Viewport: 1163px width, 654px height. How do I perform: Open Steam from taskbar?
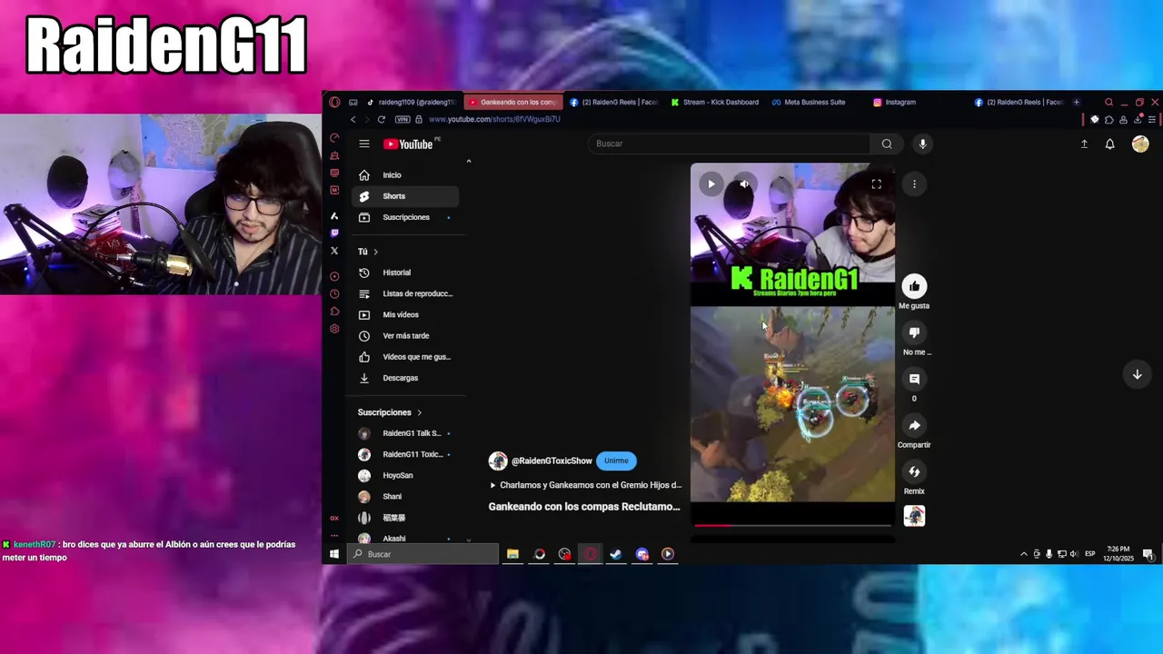tap(616, 554)
